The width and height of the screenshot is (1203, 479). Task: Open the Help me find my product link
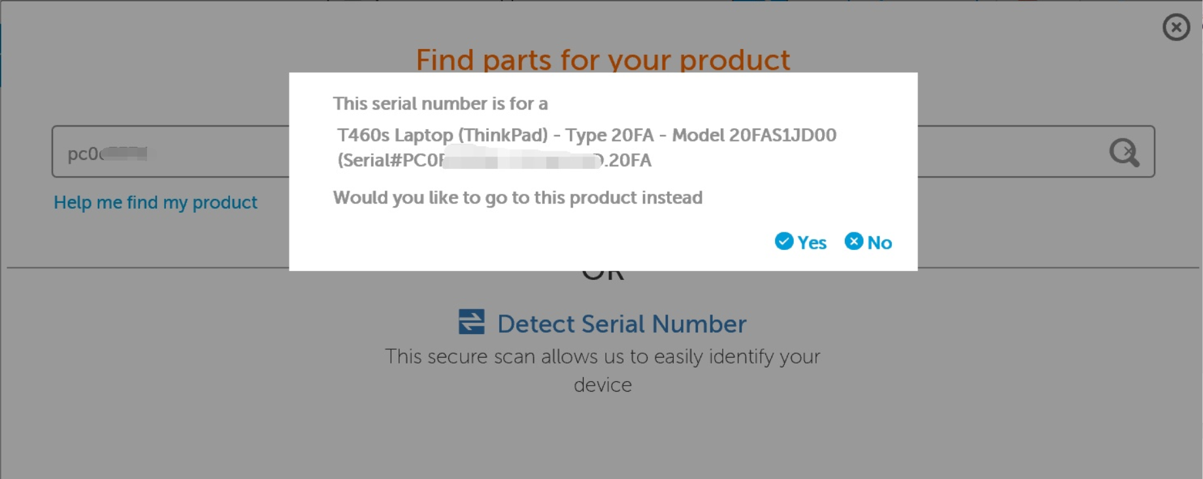(156, 202)
